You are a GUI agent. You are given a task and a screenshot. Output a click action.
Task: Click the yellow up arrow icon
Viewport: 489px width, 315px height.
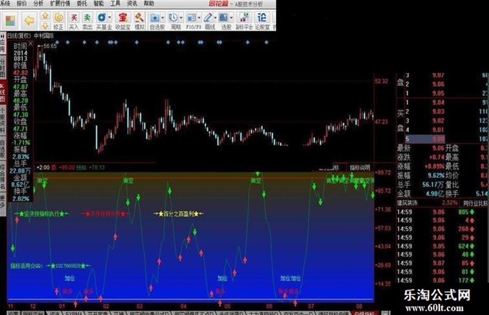46,16
